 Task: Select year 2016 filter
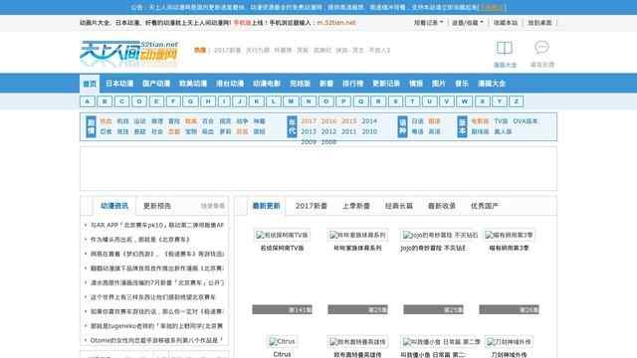point(328,121)
